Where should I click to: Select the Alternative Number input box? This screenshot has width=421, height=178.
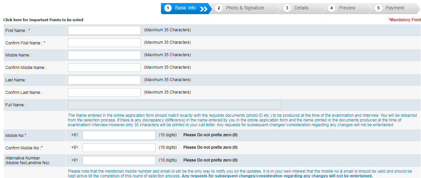[119, 161]
